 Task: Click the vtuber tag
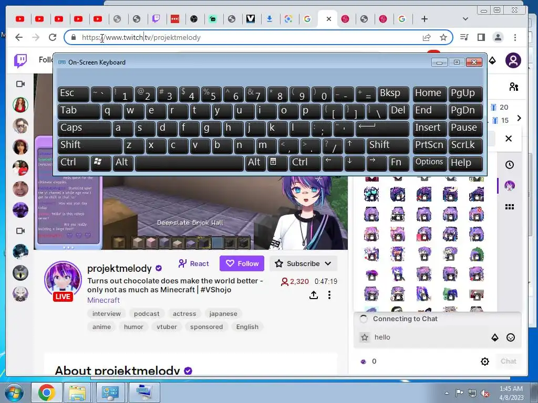tap(167, 327)
